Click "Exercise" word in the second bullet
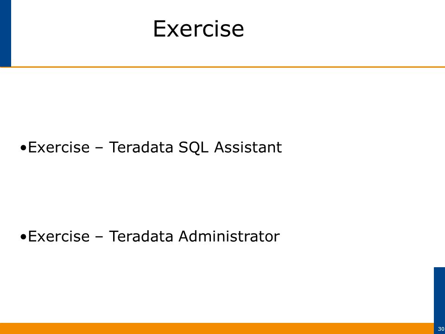445x334 pixels. 59,236
